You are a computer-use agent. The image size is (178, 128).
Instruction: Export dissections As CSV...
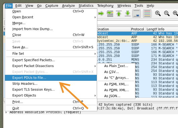pos(116,72)
